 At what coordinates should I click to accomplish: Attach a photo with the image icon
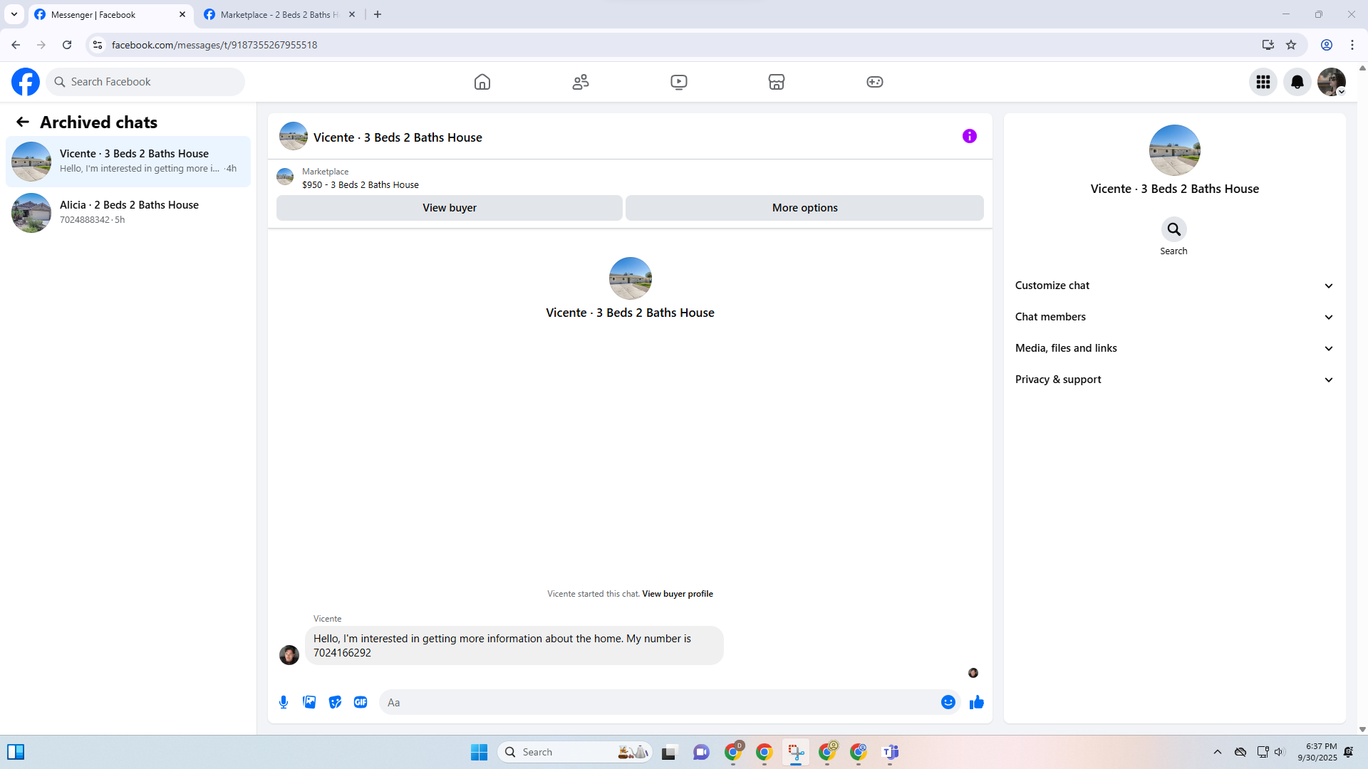tap(309, 702)
